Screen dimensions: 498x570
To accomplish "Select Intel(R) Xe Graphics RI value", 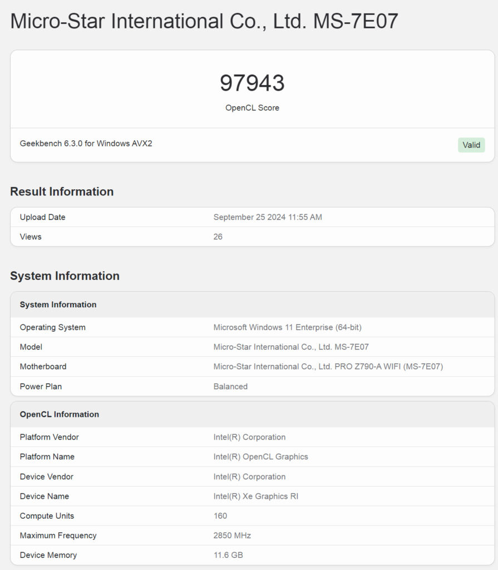I will pos(256,497).
